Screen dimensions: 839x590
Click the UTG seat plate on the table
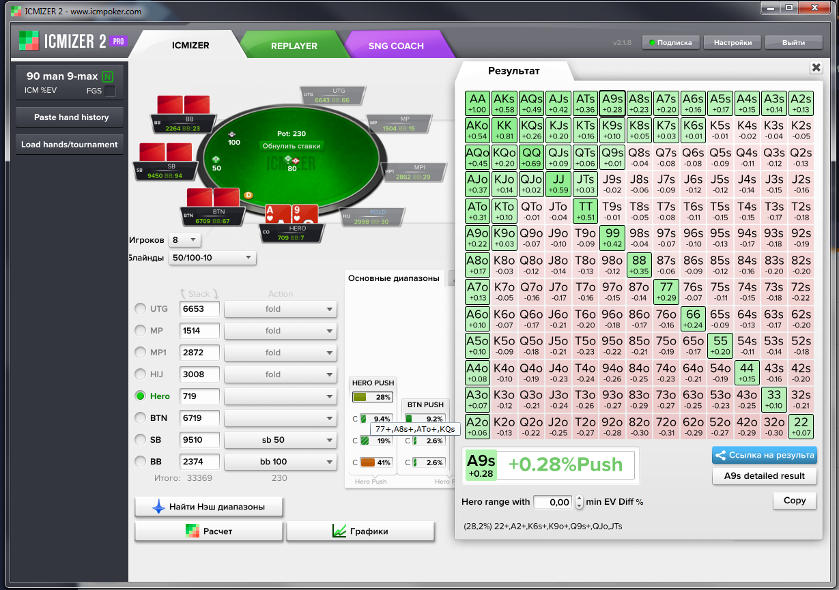click(332, 95)
